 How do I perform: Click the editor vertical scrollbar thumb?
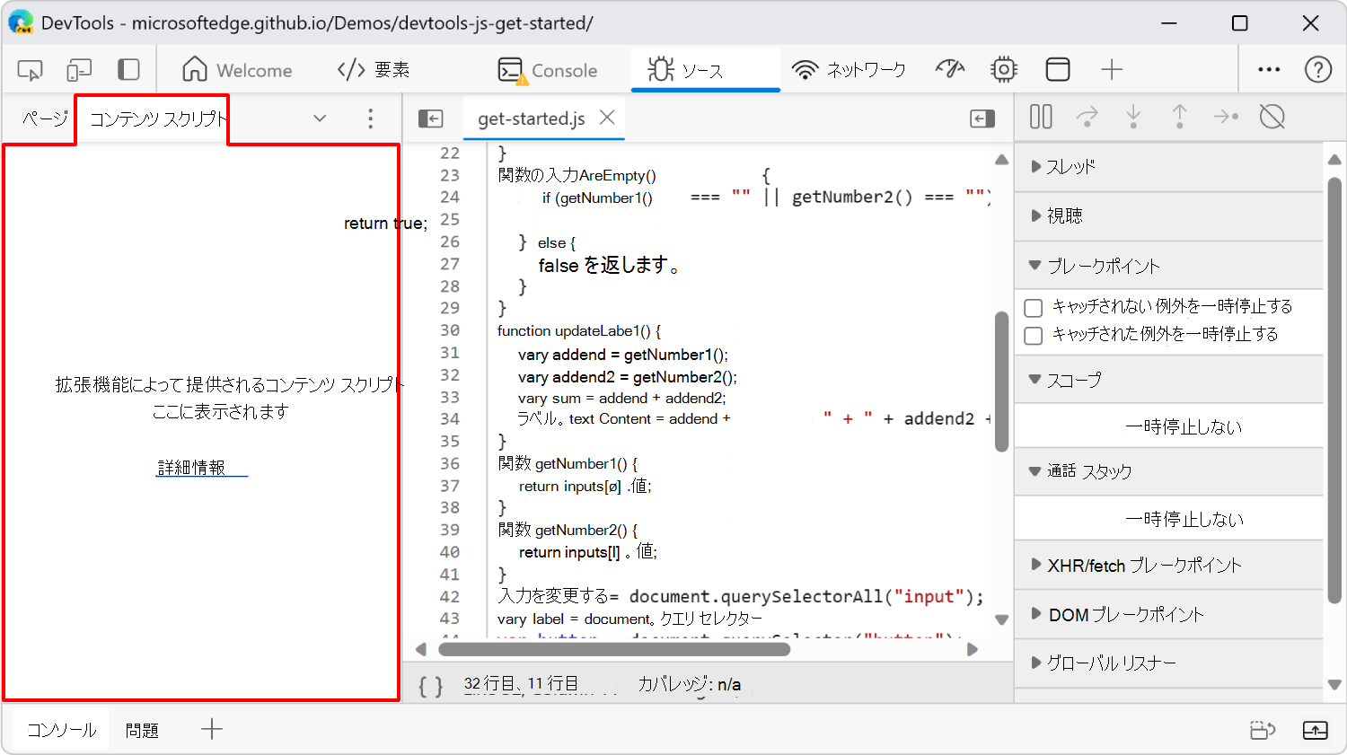point(1002,381)
